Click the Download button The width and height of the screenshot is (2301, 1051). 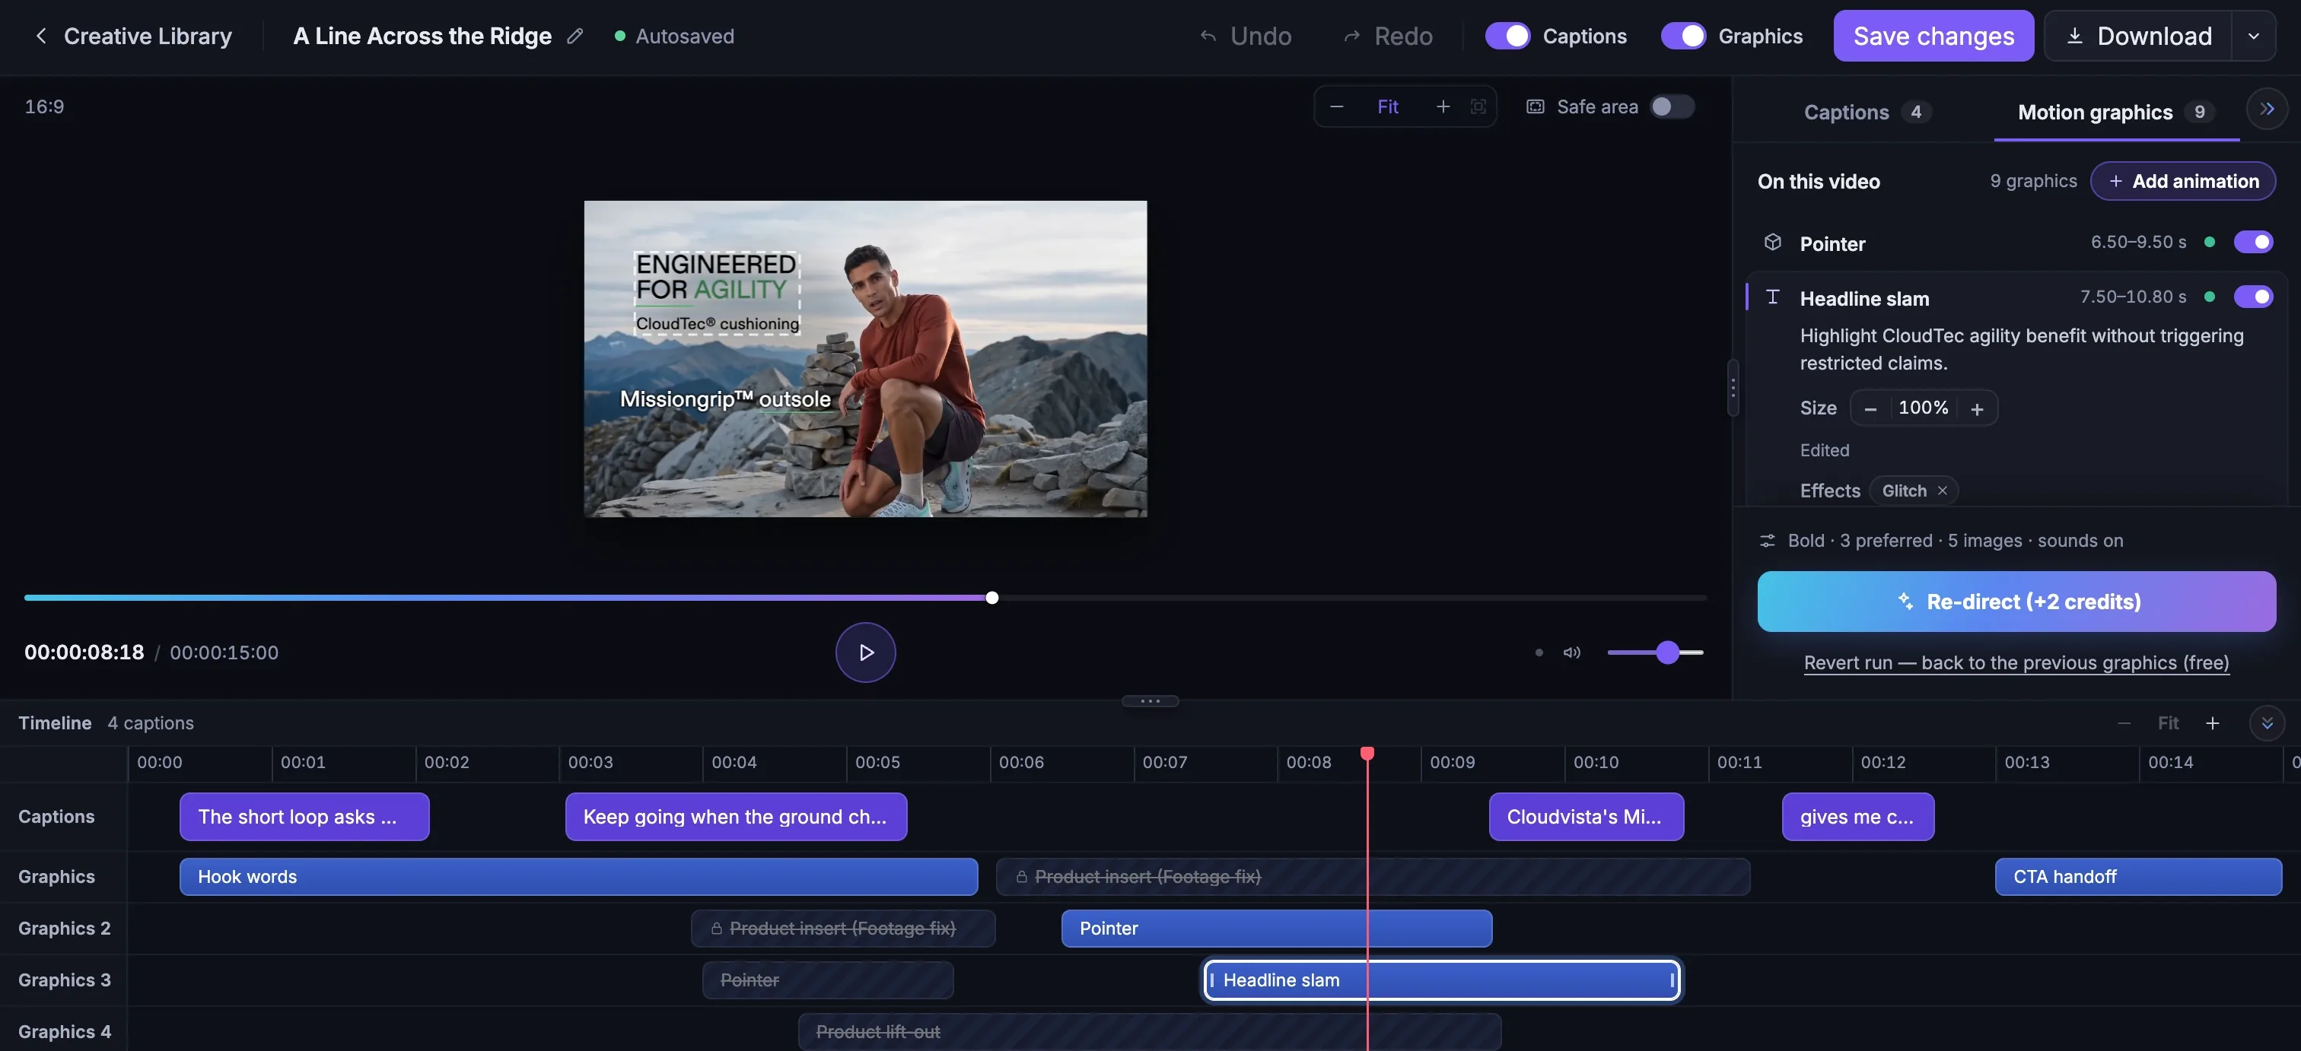(x=2138, y=36)
